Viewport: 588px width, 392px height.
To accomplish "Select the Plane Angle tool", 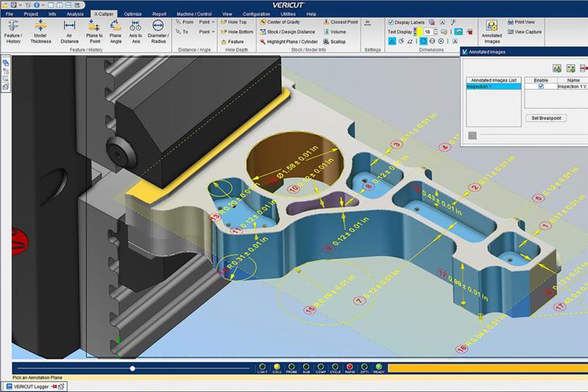I will click(x=116, y=32).
